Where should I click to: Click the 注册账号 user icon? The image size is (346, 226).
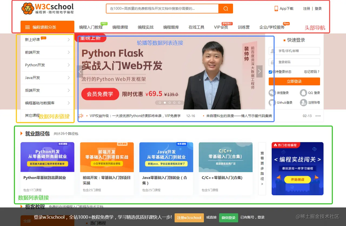(303, 102)
